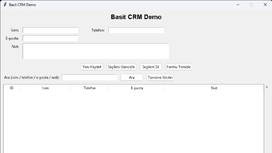Delete selection via Seçileni Sil button

pos(151,67)
